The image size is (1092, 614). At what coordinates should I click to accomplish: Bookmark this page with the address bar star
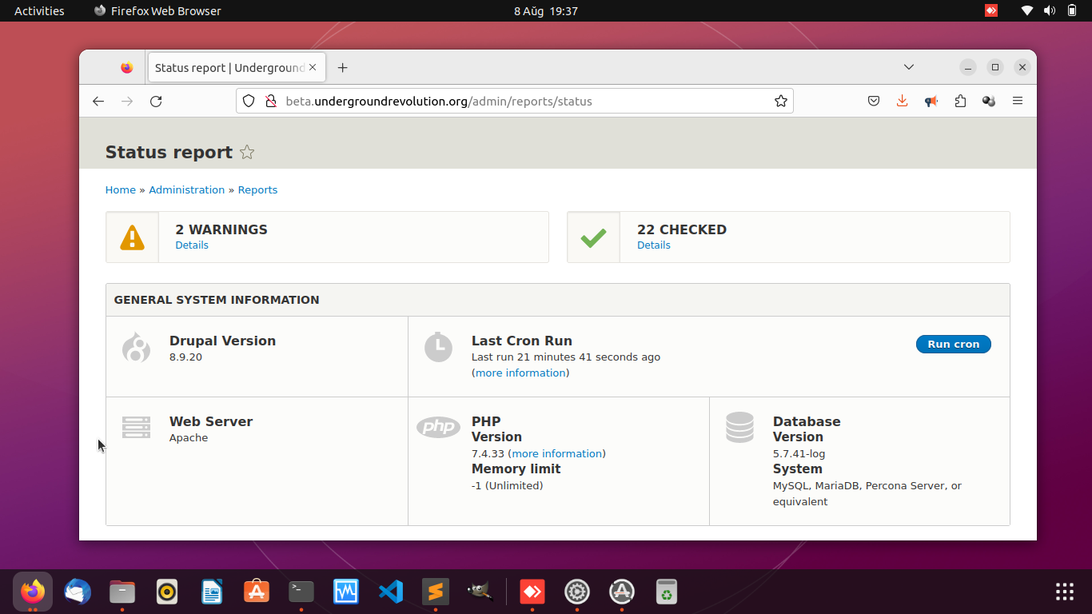(781, 102)
